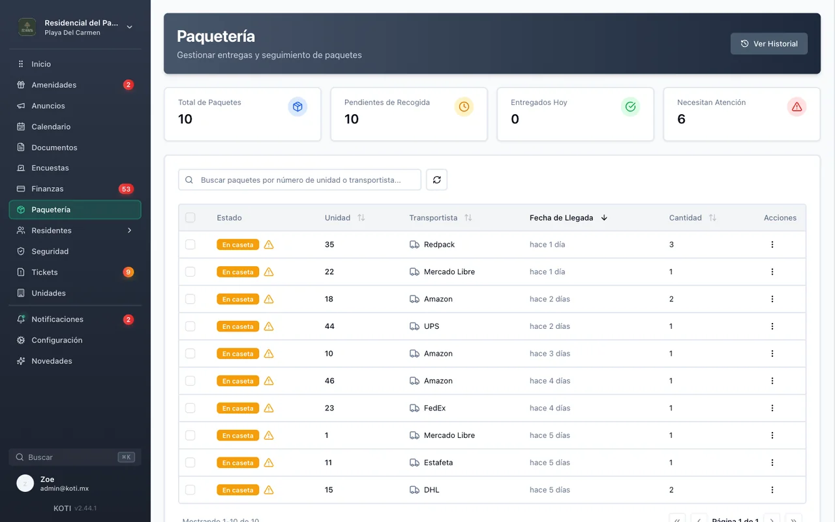Focus the Buscar paquetes search field
The width and height of the screenshot is (835, 522).
pyautogui.click(x=299, y=180)
